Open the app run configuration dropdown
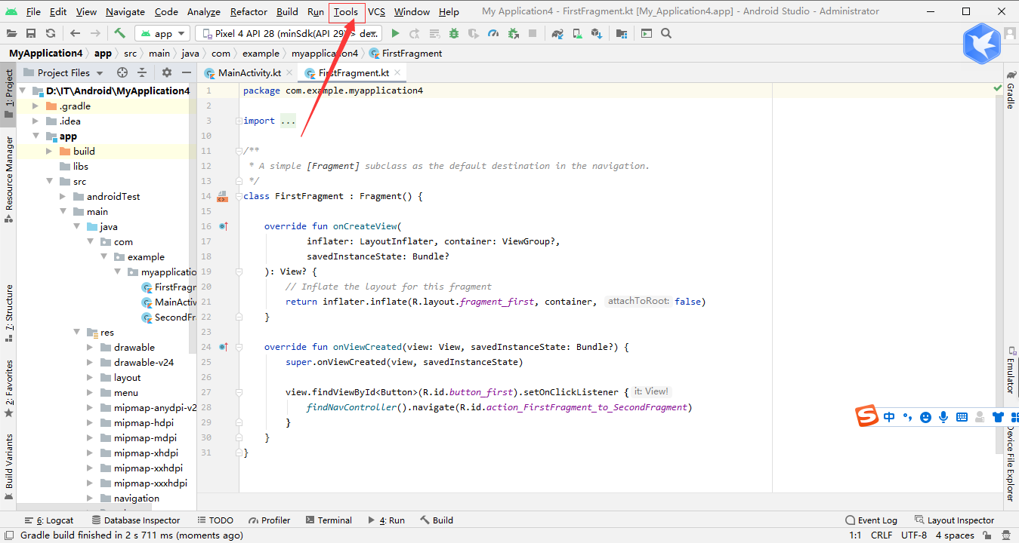Viewport: 1019px width, 543px height. click(163, 33)
